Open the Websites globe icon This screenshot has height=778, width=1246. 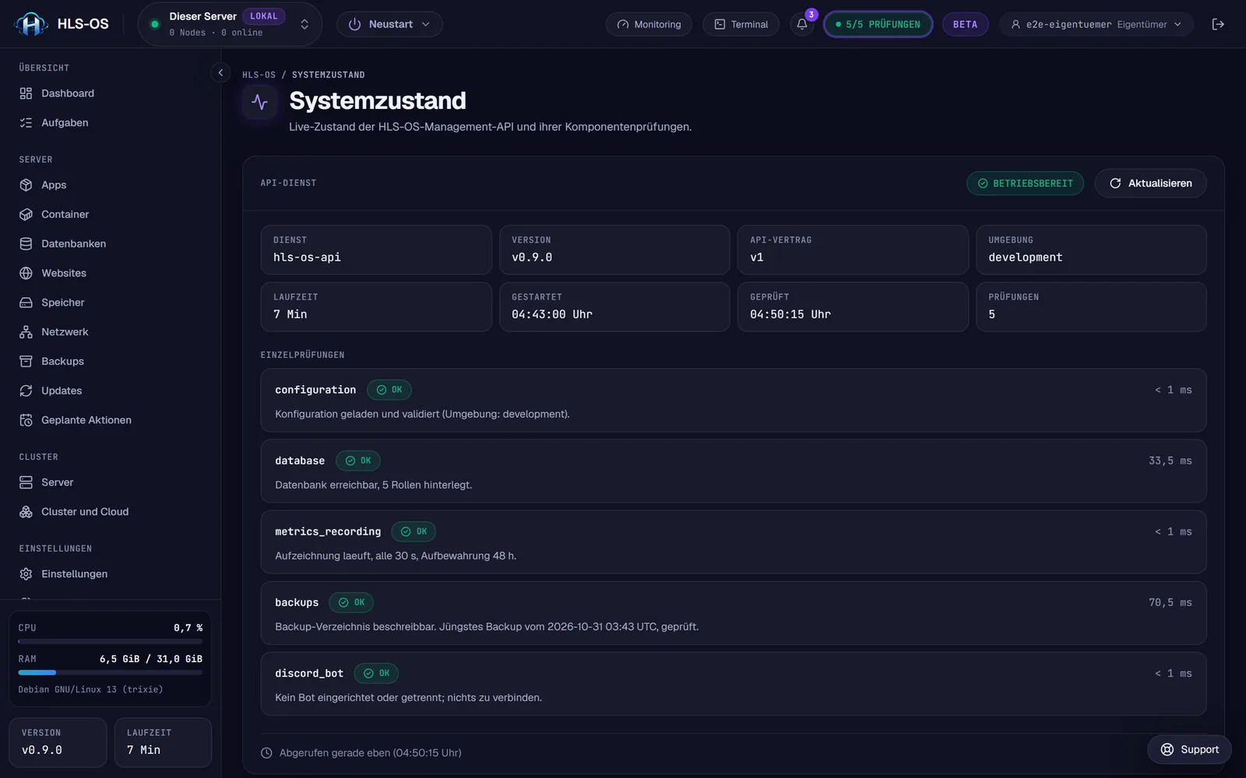pyautogui.click(x=26, y=273)
